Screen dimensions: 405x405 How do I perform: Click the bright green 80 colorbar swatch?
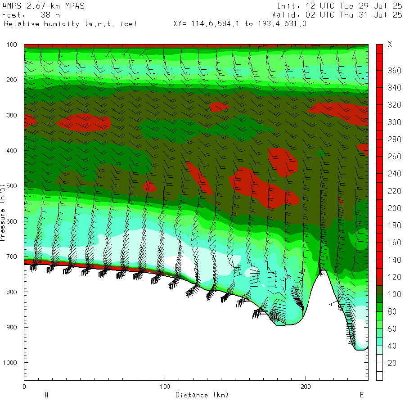(379, 315)
